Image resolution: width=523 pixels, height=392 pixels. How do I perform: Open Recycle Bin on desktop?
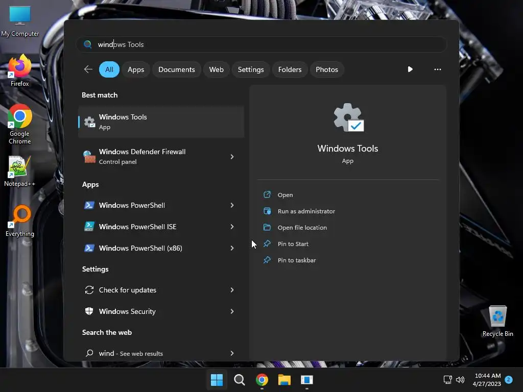point(497,321)
